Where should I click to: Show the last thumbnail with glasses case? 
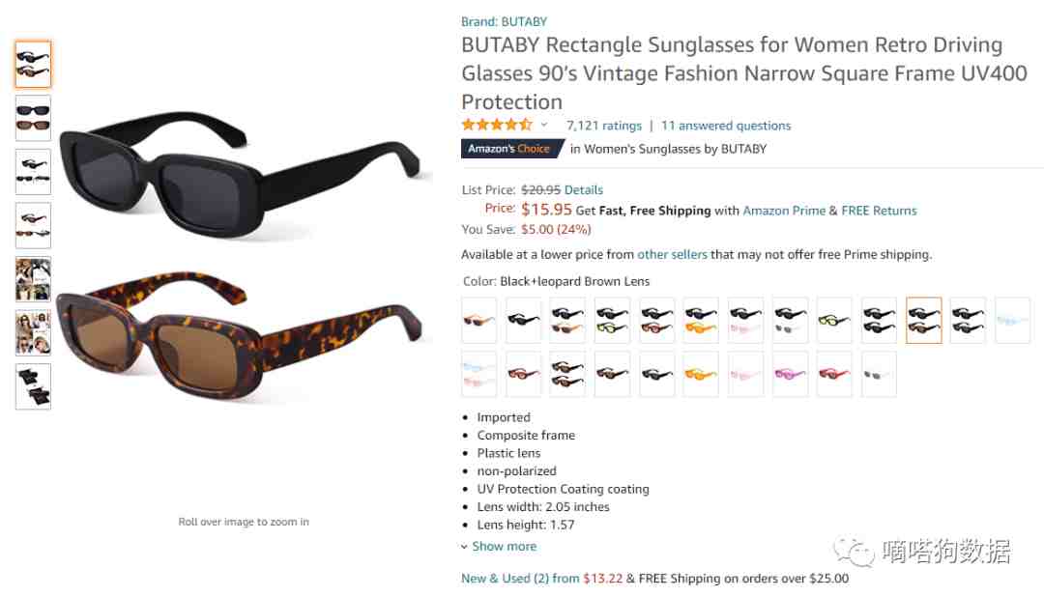pyautogui.click(x=33, y=386)
